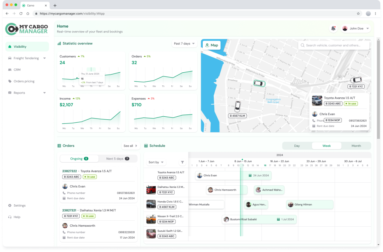Click the bookmark star icon in address bar

[x=358, y=13]
